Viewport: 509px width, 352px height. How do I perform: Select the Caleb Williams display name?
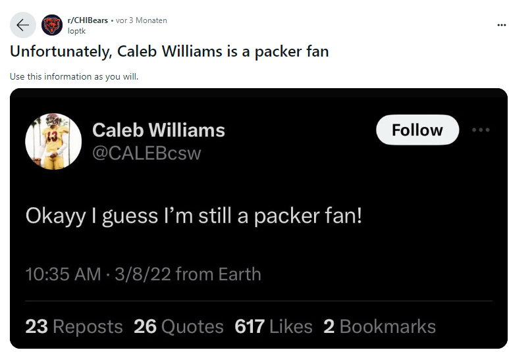(159, 130)
